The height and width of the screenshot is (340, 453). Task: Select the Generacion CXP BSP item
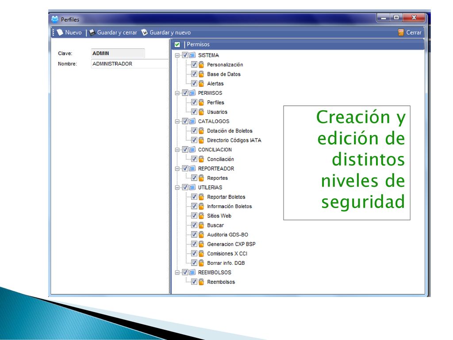coord(231,244)
